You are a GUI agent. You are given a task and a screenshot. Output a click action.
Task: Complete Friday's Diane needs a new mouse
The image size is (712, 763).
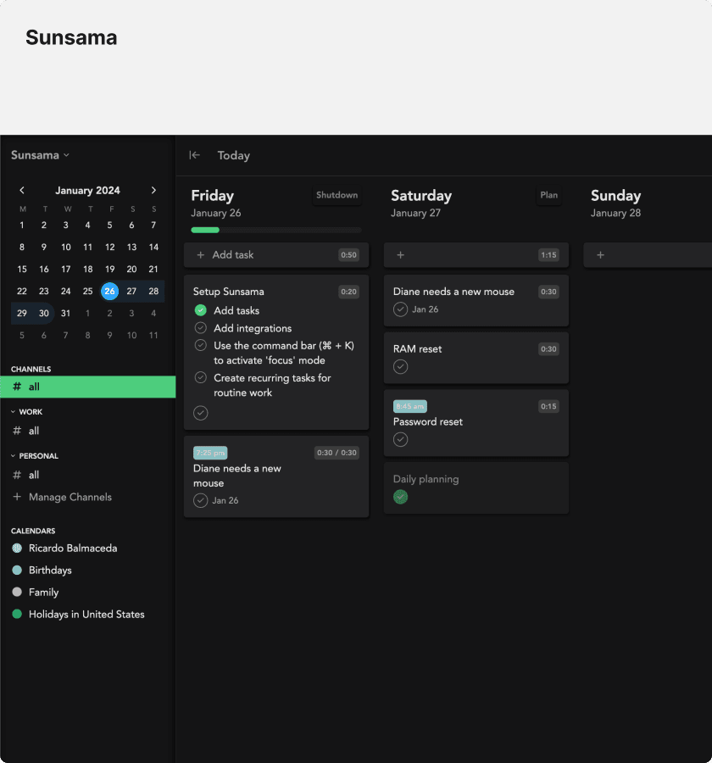(x=201, y=501)
